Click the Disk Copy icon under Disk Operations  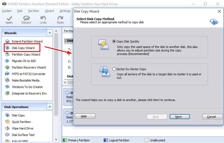click(7, 115)
